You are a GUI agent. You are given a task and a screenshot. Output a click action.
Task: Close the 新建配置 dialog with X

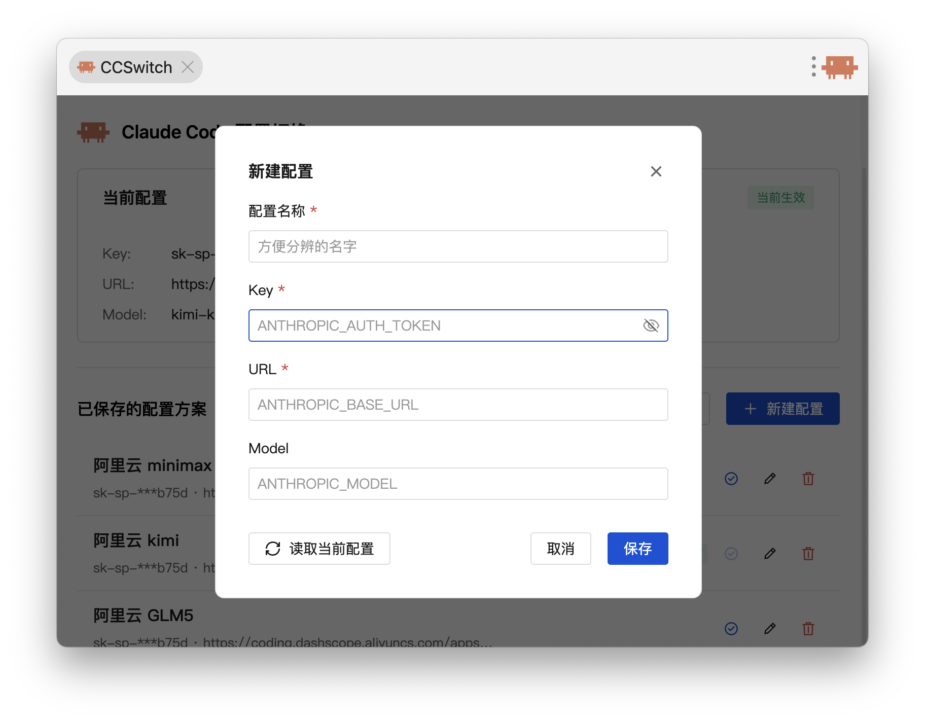(x=656, y=172)
